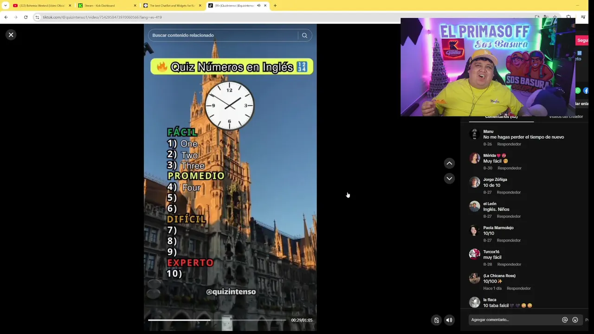
Task: Seek the video progress bar
Action: 217,320
